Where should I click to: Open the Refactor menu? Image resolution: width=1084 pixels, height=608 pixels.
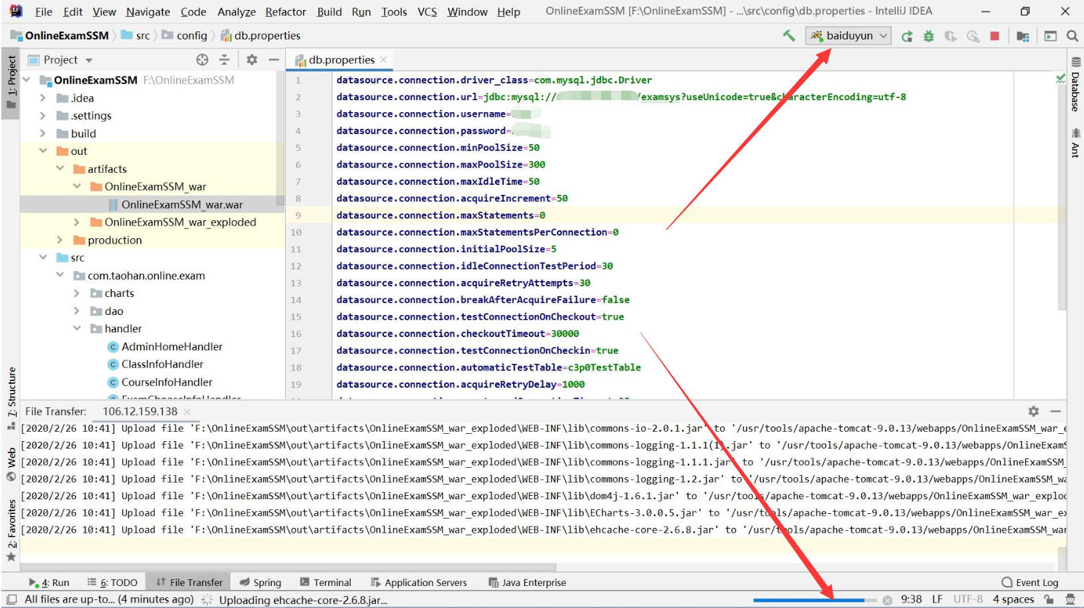click(285, 12)
